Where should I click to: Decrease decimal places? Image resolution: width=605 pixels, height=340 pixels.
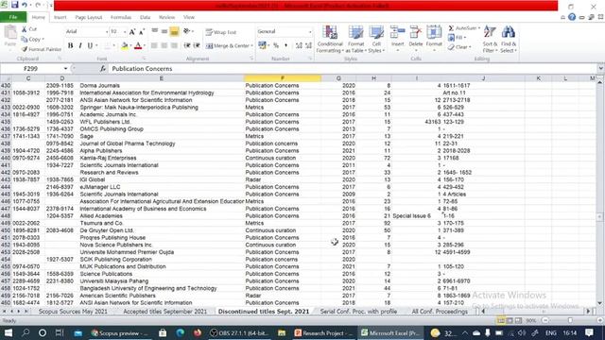pyautogui.click(x=309, y=45)
